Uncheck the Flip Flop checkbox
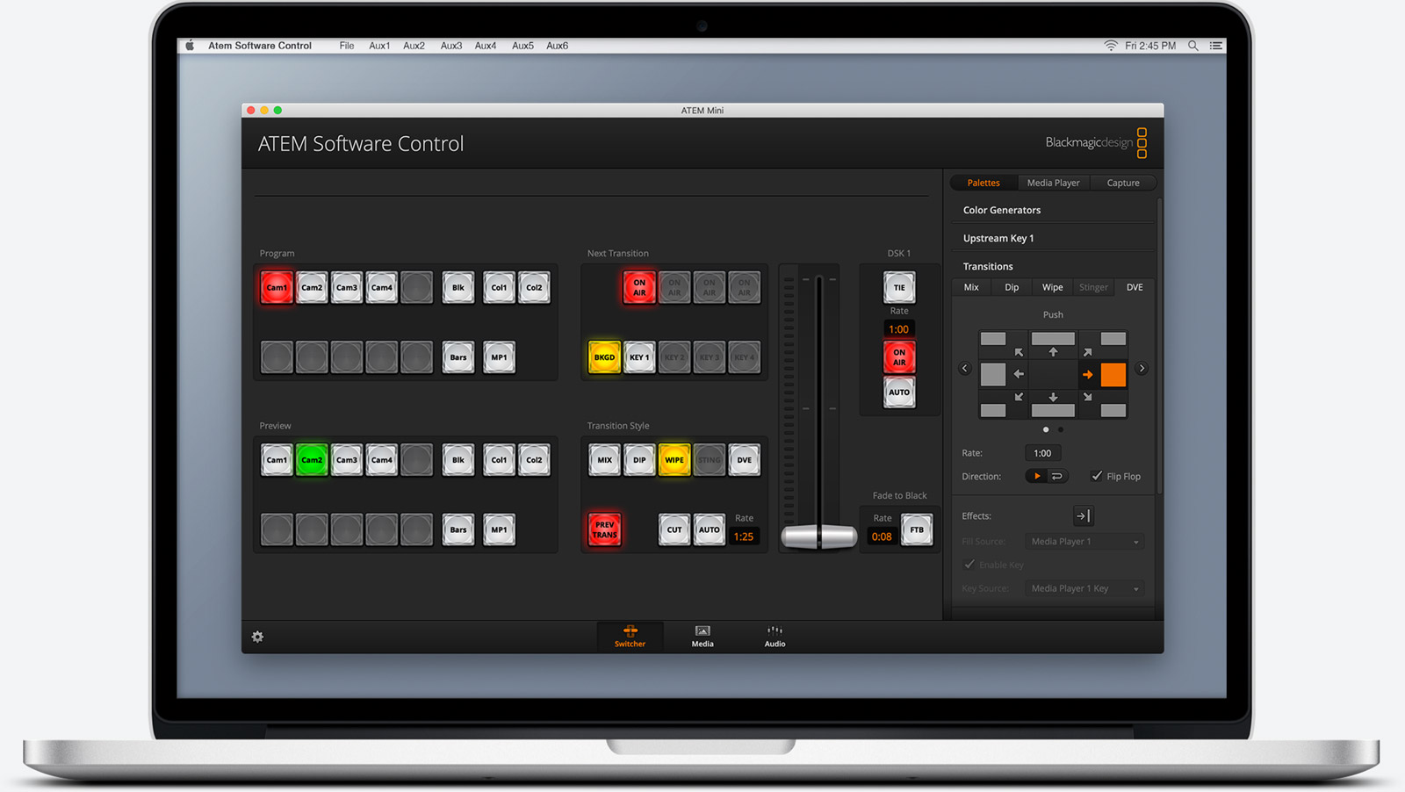The width and height of the screenshot is (1405, 792). coord(1097,476)
